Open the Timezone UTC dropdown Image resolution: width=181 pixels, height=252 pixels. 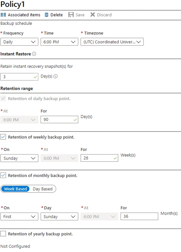coord(112,42)
